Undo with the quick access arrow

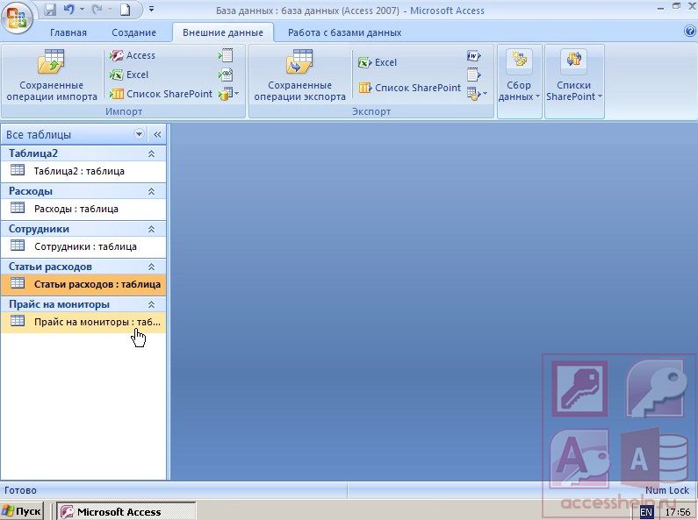coord(68,10)
